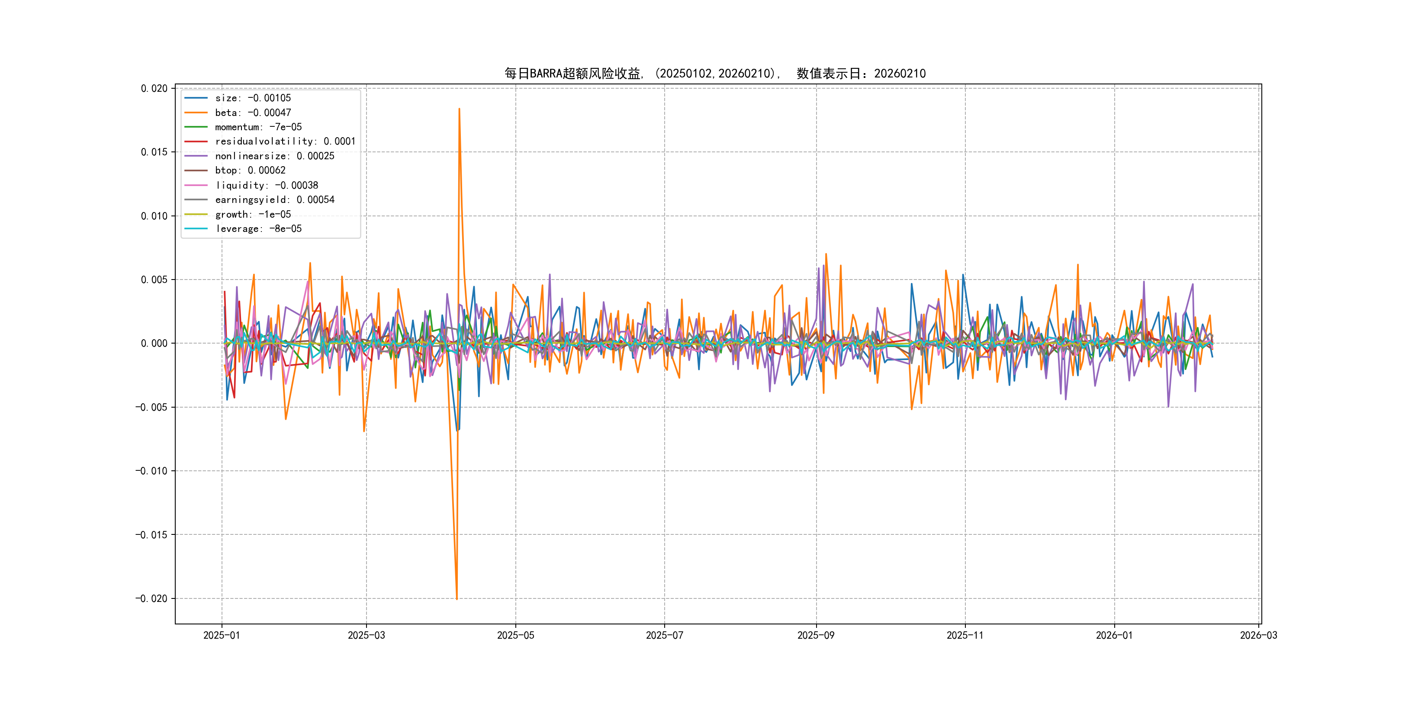Select the 'liquidity: -0.00038' legend label
This screenshot has height=701, width=1402.
tap(266, 185)
